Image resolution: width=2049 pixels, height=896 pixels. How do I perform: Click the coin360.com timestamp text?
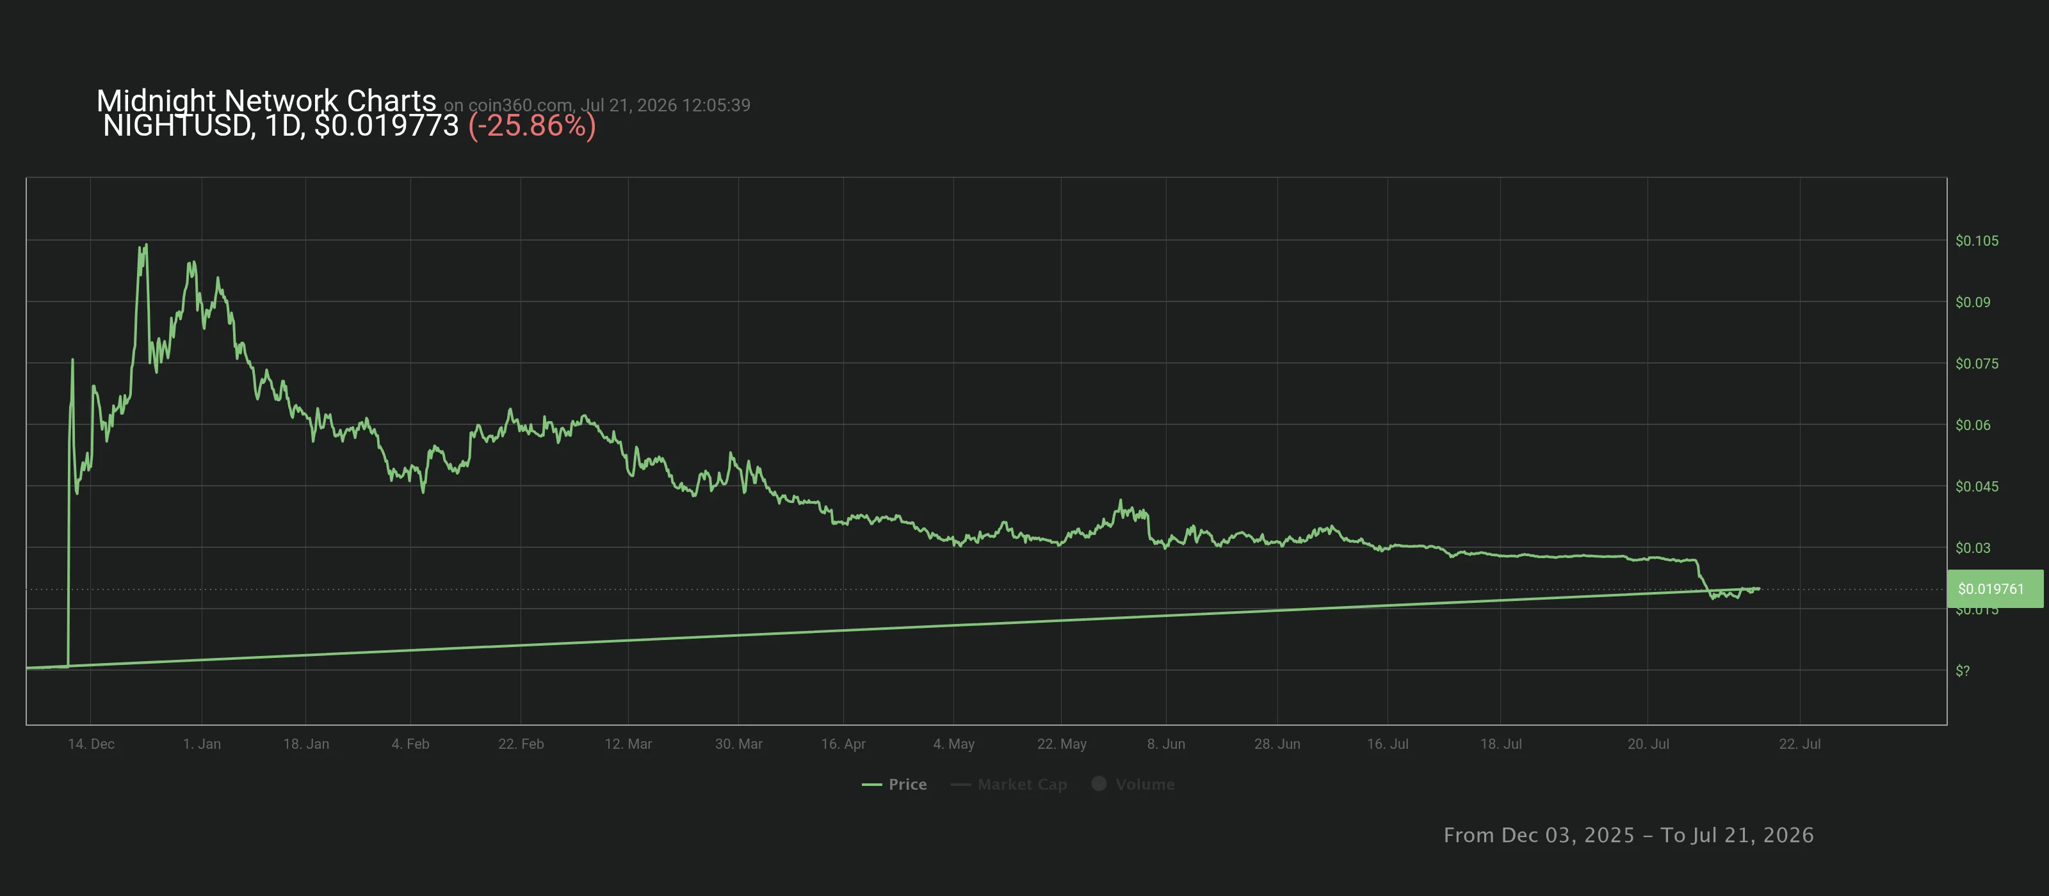pos(597,105)
